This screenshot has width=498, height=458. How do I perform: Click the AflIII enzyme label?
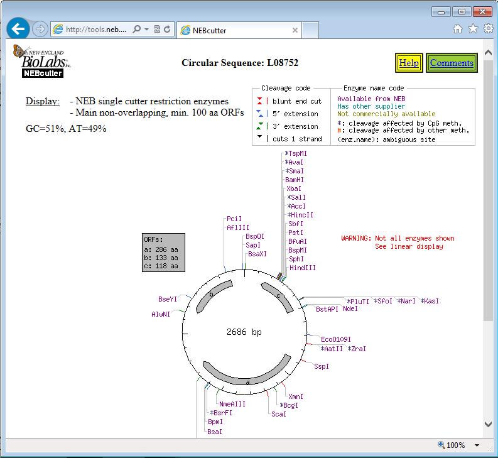238,227
